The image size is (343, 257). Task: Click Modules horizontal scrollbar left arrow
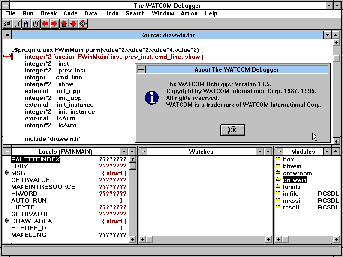pos(278,240)
